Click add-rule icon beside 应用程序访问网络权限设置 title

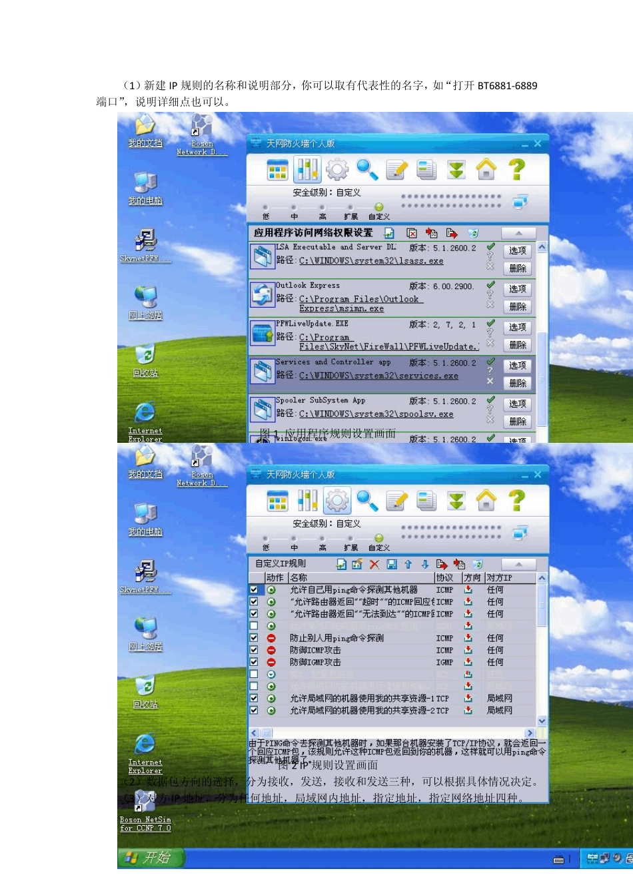tap(389, 233)
